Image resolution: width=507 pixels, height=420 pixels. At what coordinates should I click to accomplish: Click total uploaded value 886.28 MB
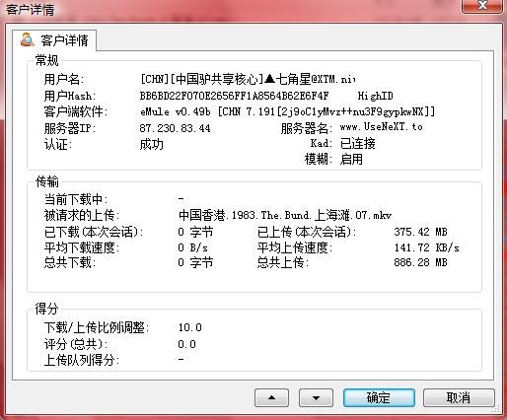[420, 262]
